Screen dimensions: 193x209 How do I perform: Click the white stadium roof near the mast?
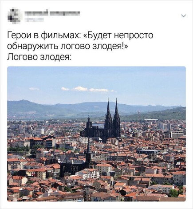tap(151, 120)
